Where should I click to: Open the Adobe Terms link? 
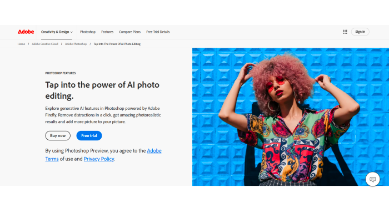(x=154, y=151)
